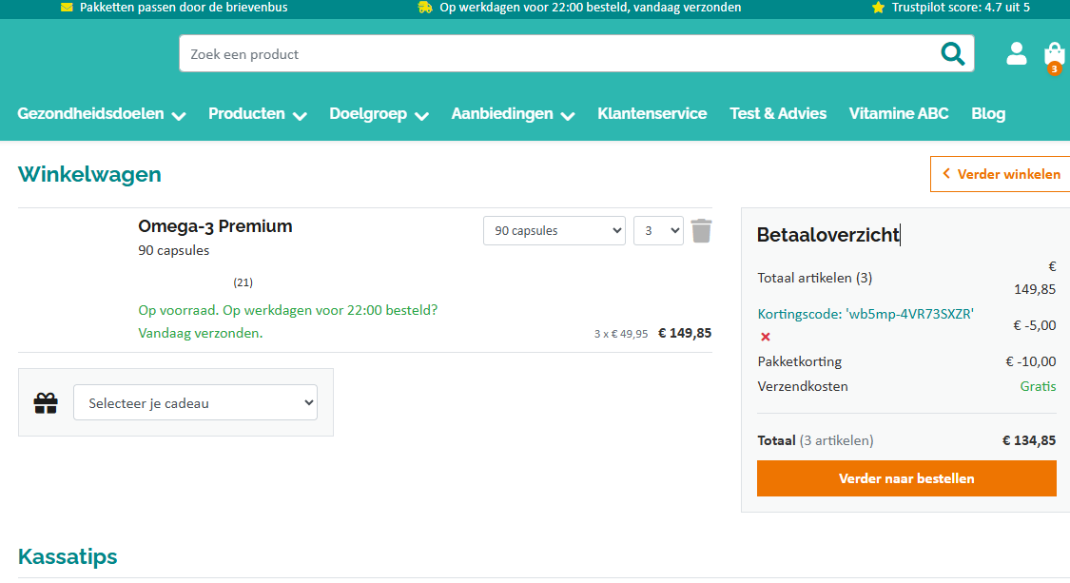Click the delivery truck icon in banner
The height and width of the screenshot is (583, 1070).
click(425, 8)
